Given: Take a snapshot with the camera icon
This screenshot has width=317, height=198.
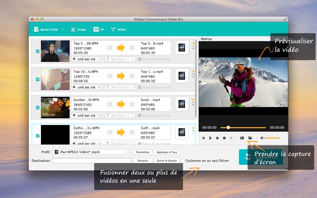Looking at the screenshot, I should (242, 138).
